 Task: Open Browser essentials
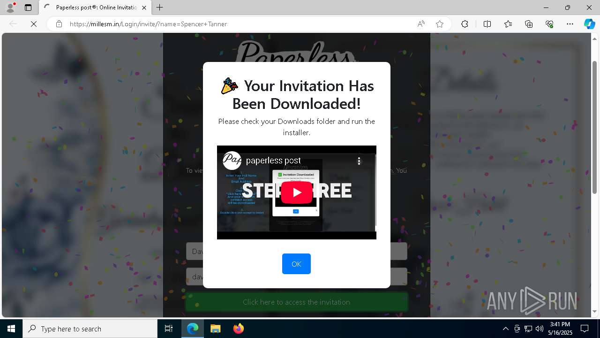(549, 24)
